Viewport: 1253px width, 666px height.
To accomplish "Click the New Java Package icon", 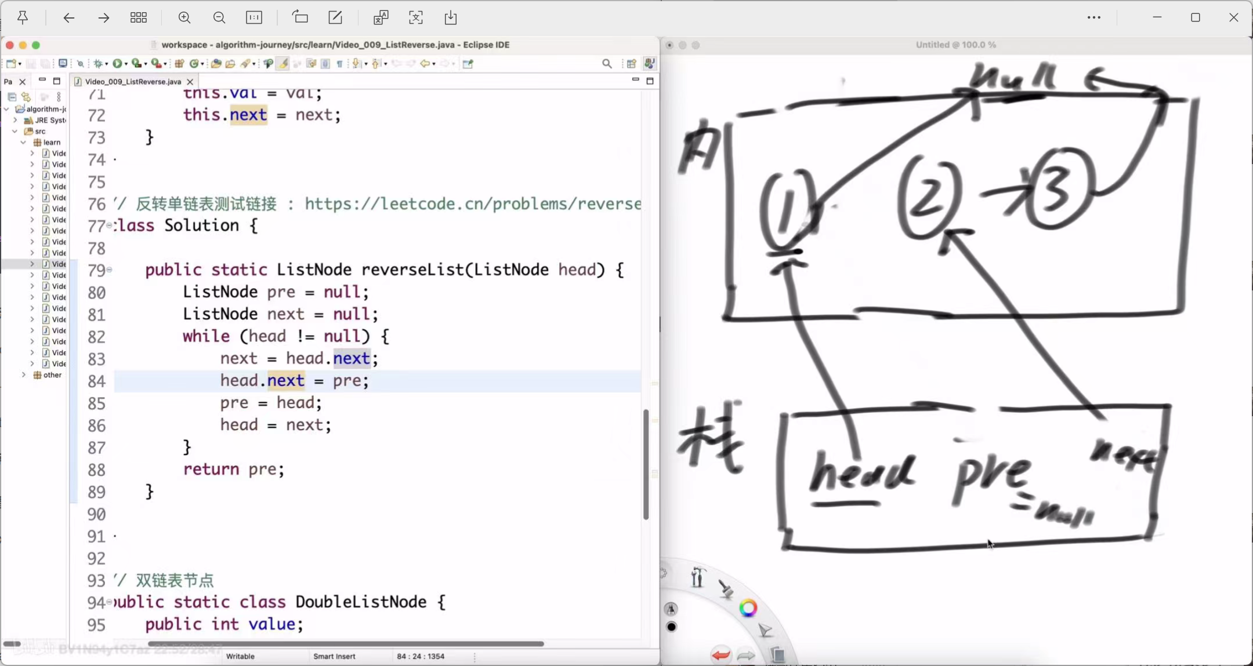I will click(179, 64).
